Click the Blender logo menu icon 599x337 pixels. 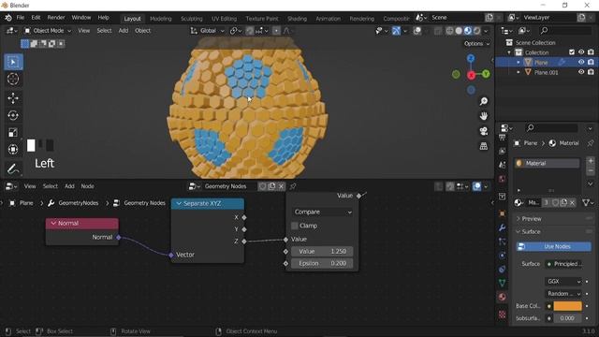[8, 18]
